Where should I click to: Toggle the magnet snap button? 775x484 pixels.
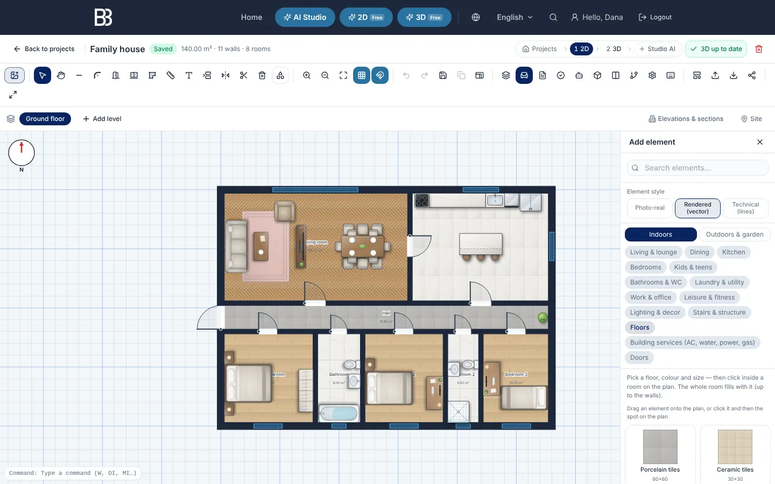pyautogui.click(x=380, y=75)
